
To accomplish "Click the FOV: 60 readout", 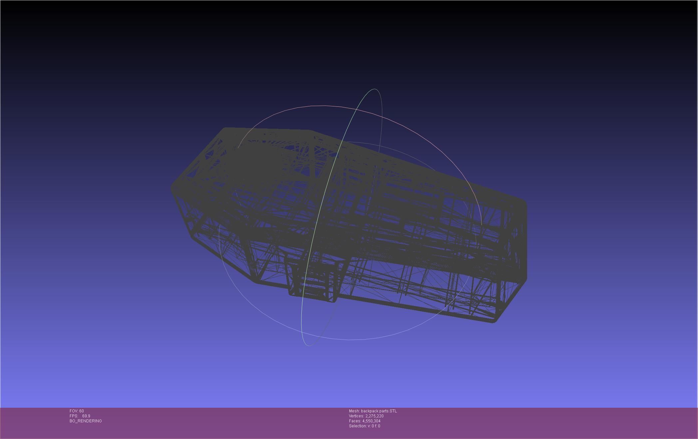I will point(77,411).
